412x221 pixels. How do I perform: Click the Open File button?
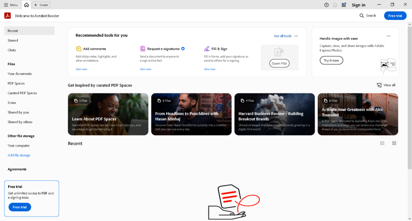pyautogui.click(x=279, y=64)
